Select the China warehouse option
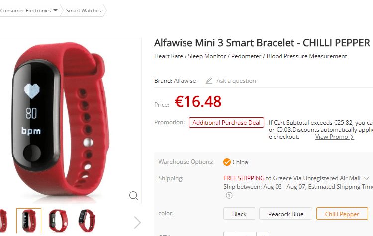 [x=236, y=162]
